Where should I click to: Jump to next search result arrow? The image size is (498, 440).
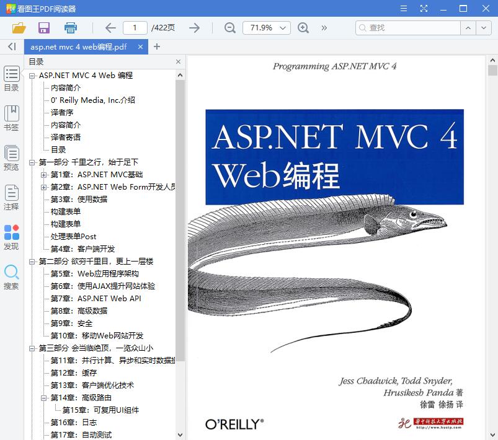click(x=483, y=28)
